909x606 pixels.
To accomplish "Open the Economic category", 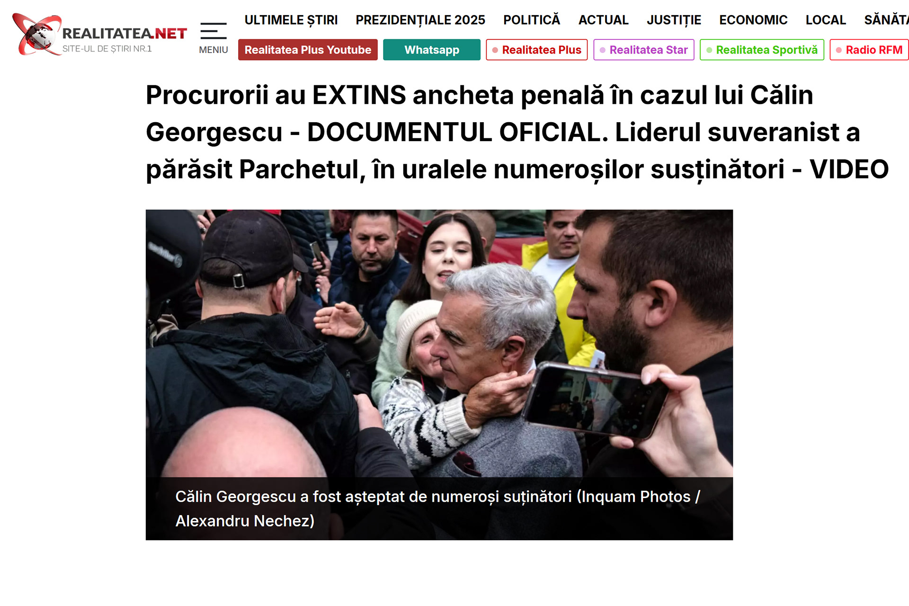I will click(753, 20).
